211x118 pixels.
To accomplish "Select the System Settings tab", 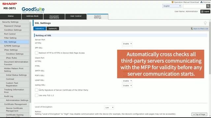I will pyautogui.click(x=98, y=17).
